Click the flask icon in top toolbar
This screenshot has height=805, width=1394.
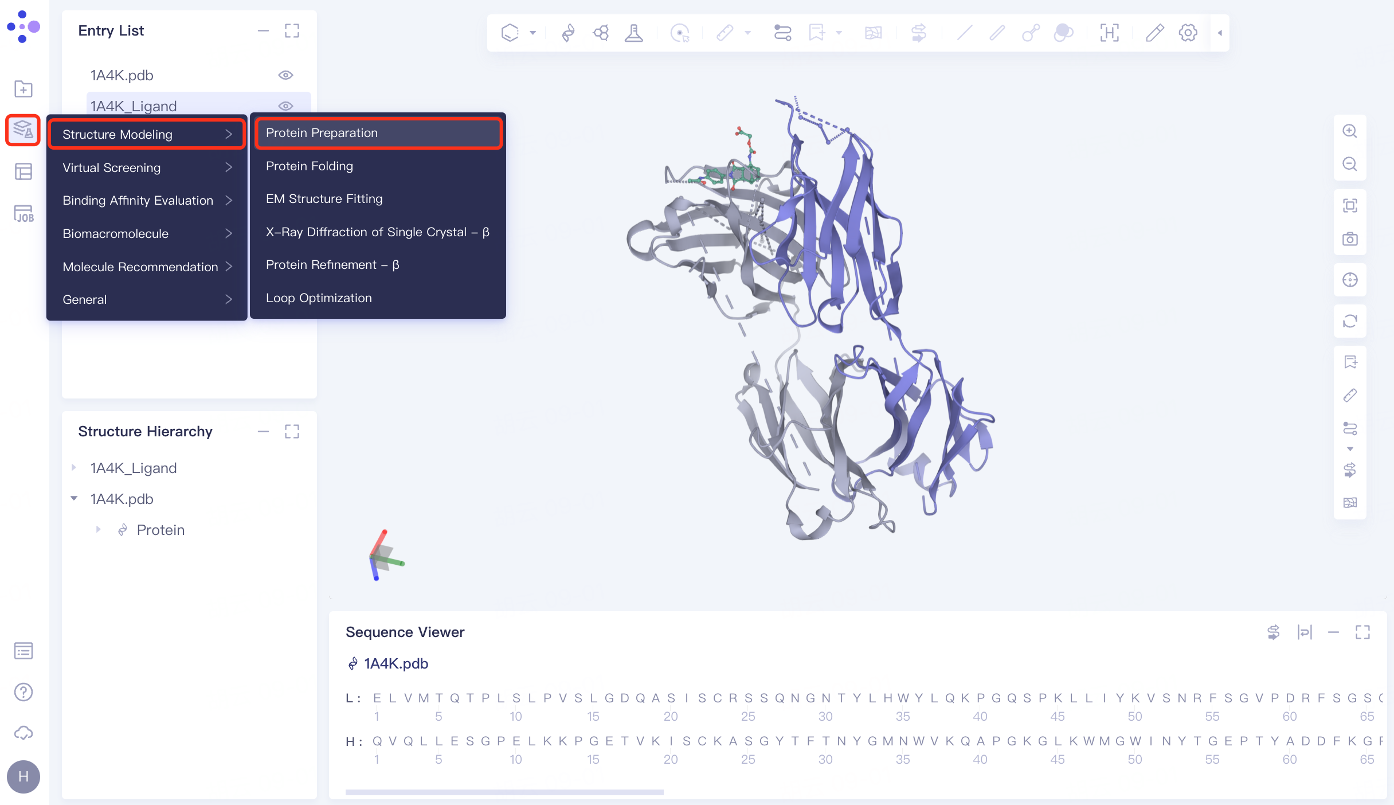633,33
